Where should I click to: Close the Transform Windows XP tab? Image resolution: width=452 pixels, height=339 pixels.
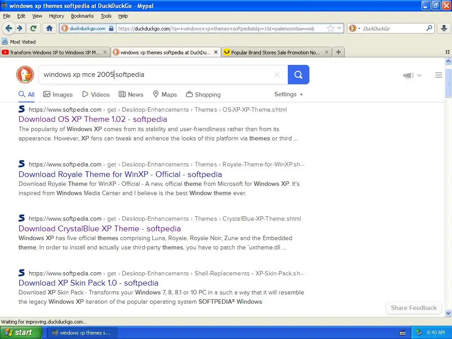click(105, 52)
